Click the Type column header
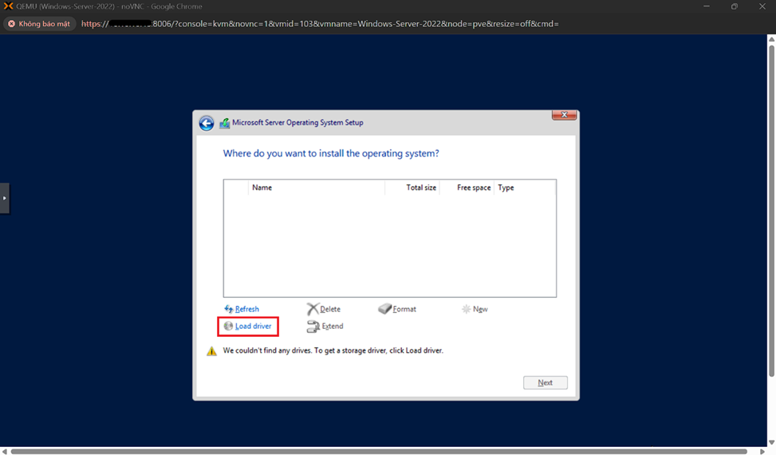776x455 pixels. pos(506,188)
